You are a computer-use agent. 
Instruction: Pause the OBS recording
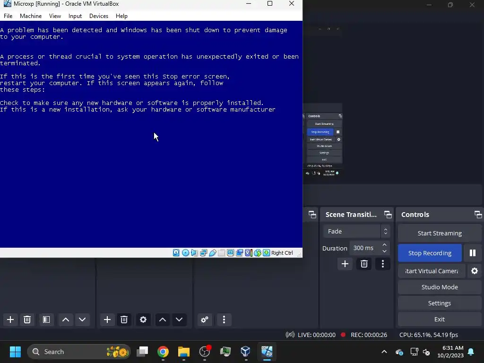(473, 253)
